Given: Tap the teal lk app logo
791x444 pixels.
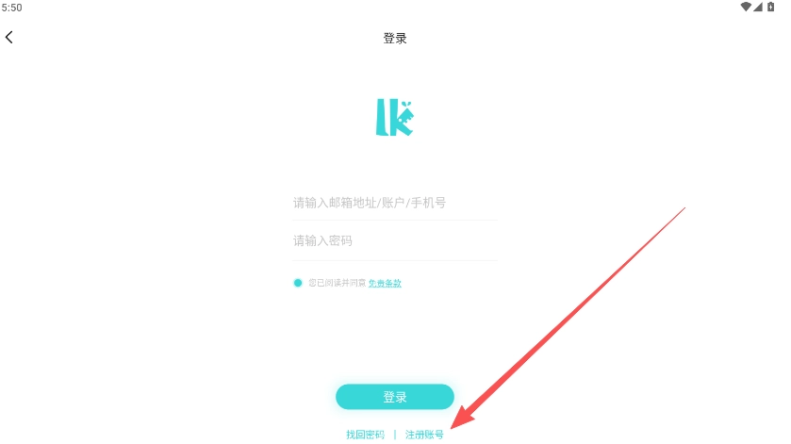Looking at the screenshot, I should click(394, 117).
